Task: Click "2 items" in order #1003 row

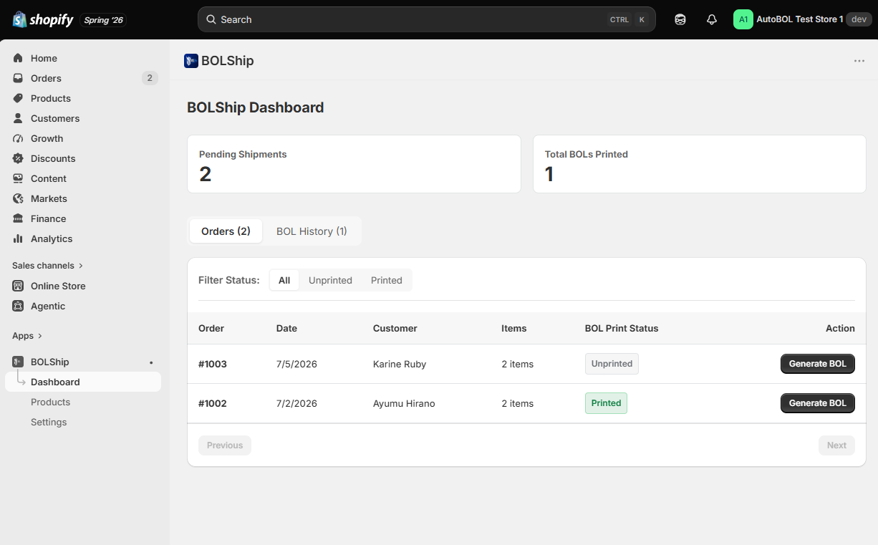Action: 518,364
